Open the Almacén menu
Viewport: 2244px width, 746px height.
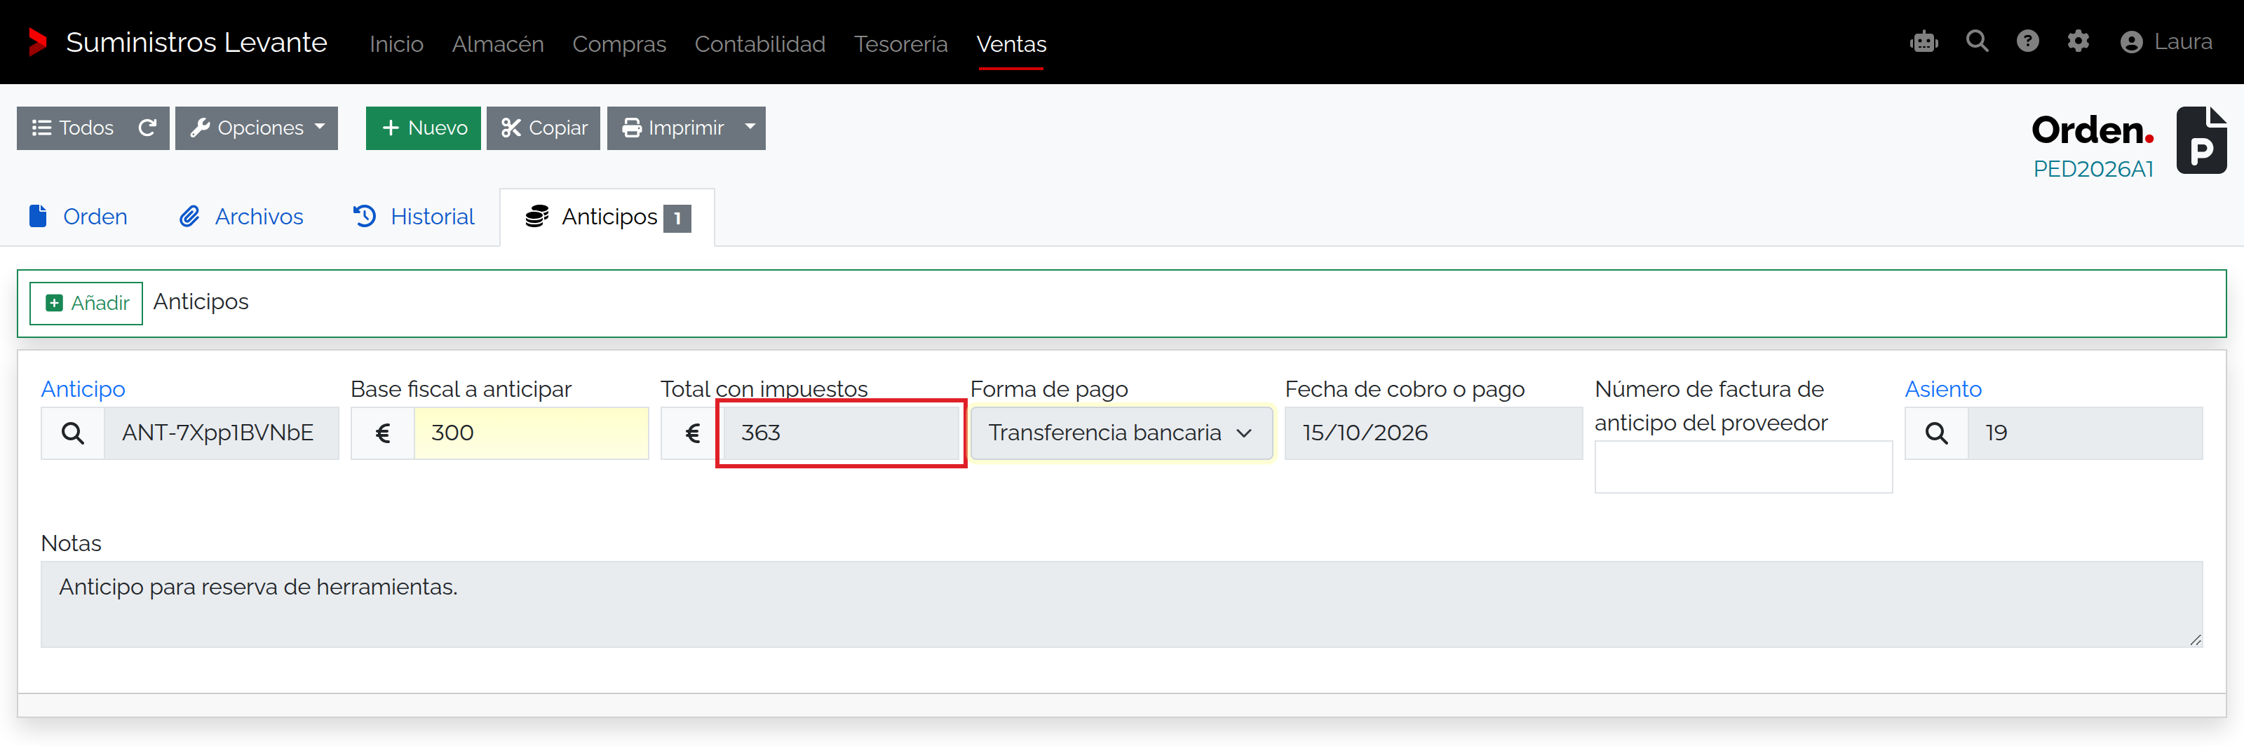point(497,43)
